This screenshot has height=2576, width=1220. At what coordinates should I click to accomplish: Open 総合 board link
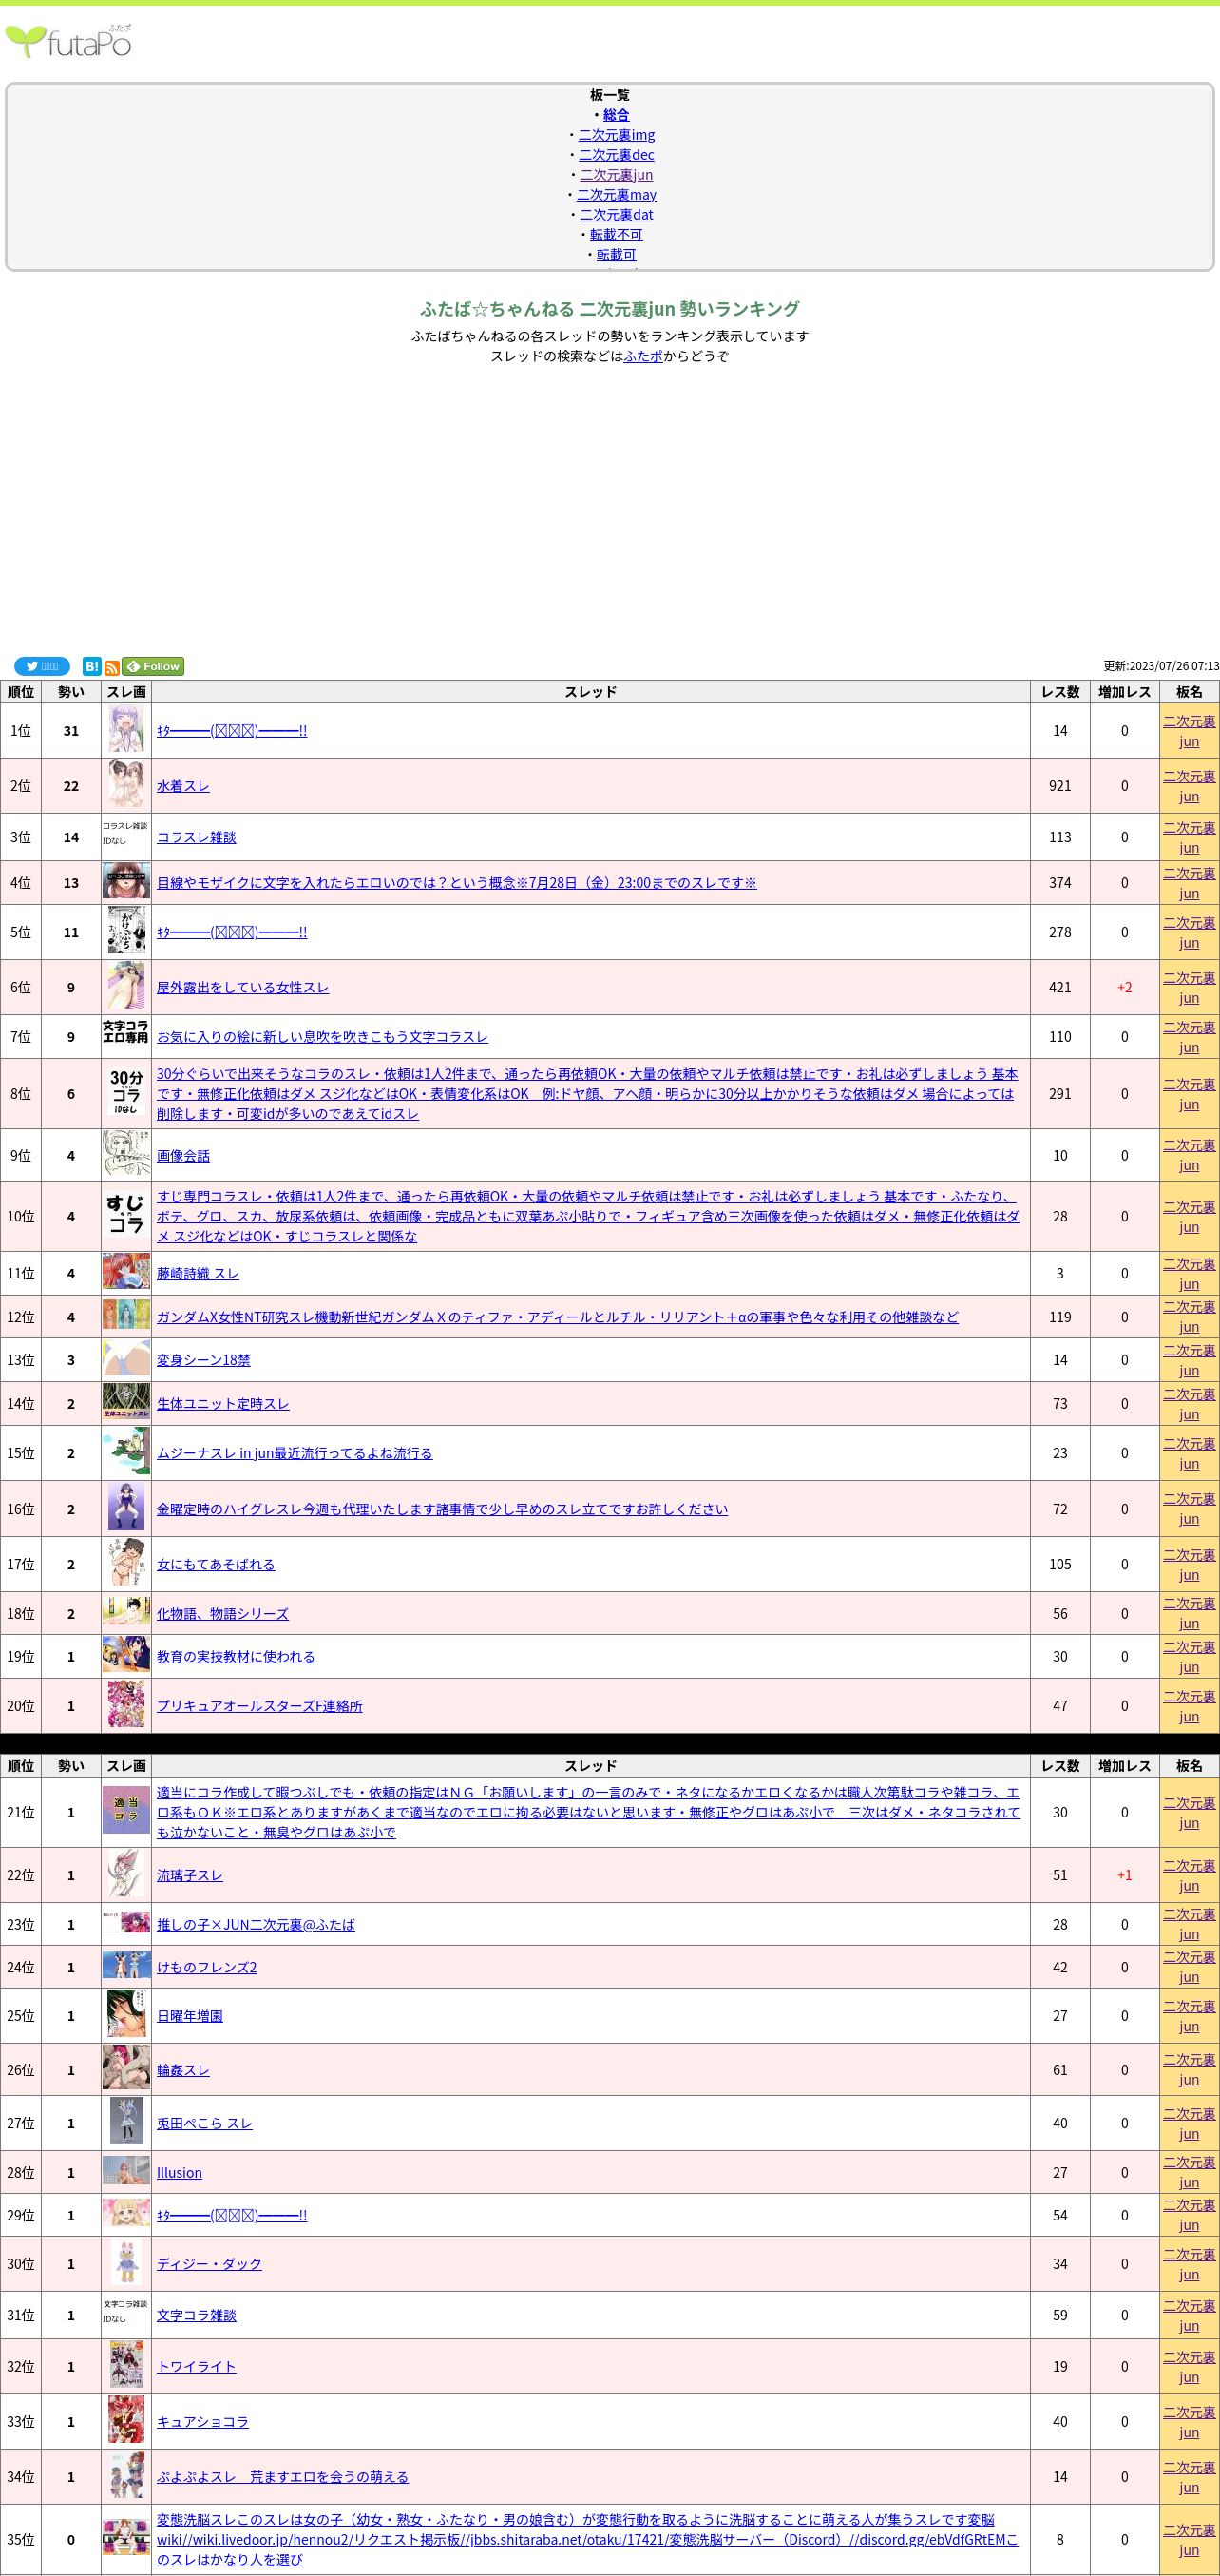tap(616, 115)
